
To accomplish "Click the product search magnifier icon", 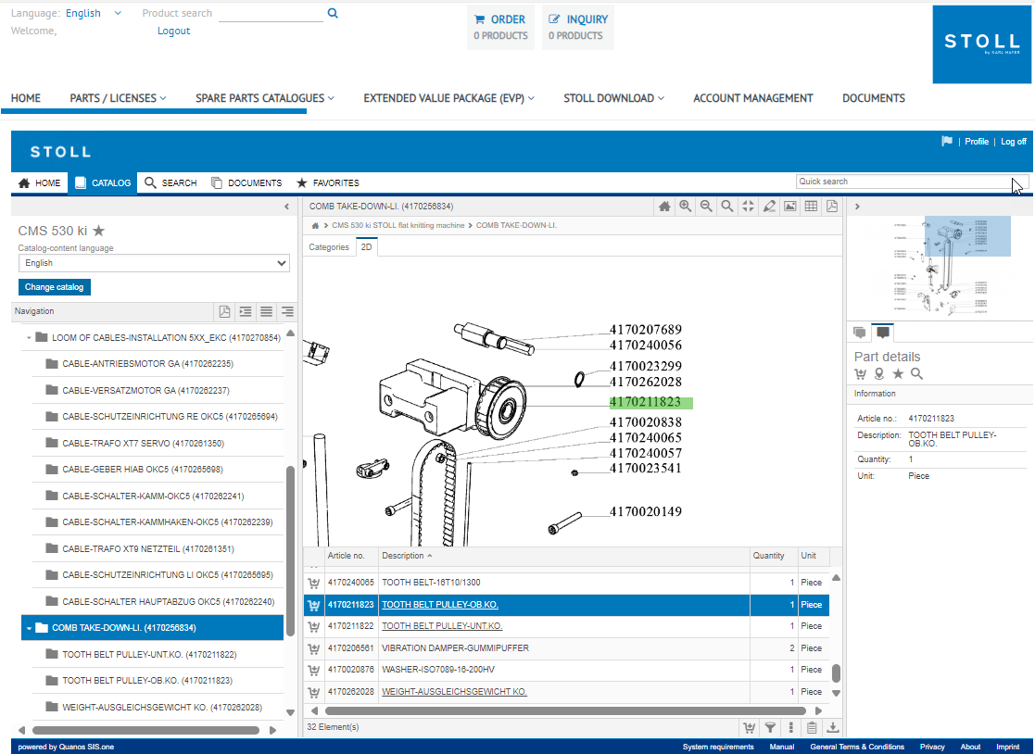I will pos(333,13).
